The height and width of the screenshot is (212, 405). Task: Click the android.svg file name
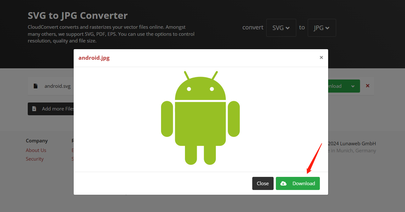pyautogui.click(x=57, y=86)
